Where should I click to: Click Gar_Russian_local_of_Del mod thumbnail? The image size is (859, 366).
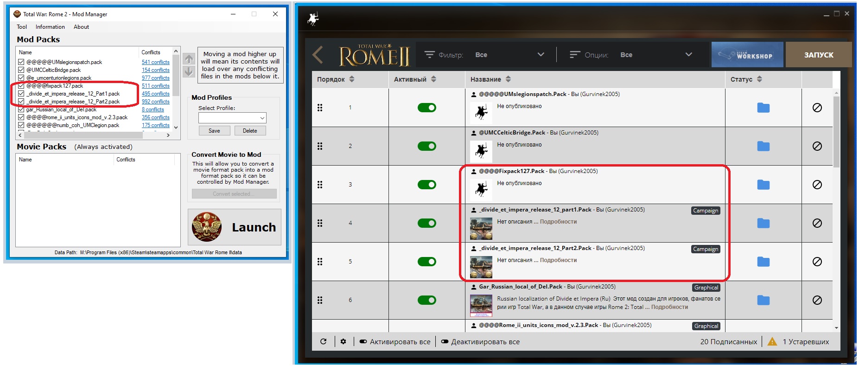click(x=481, y=306)
